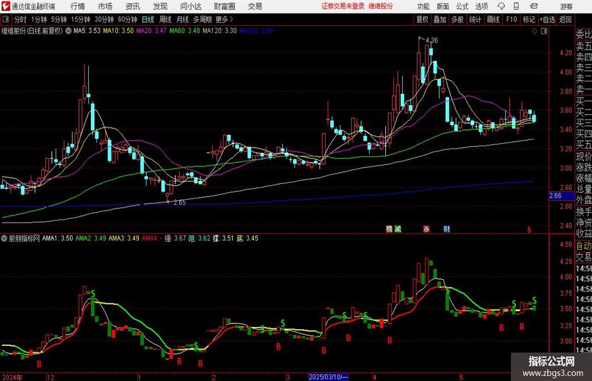The image size is (592, 381).
Task: Open the 问小达 menu
Action: point(190,6)
